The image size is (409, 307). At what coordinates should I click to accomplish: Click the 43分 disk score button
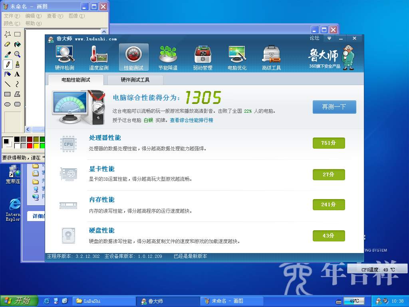pos(329,236)
